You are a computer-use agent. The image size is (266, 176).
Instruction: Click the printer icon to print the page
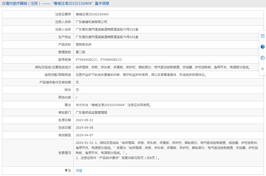[262, 58]
